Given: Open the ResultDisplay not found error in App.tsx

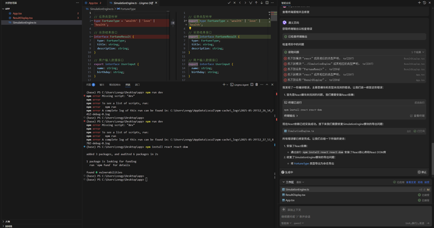Looking at the screenshot, I should click(354, 80).
